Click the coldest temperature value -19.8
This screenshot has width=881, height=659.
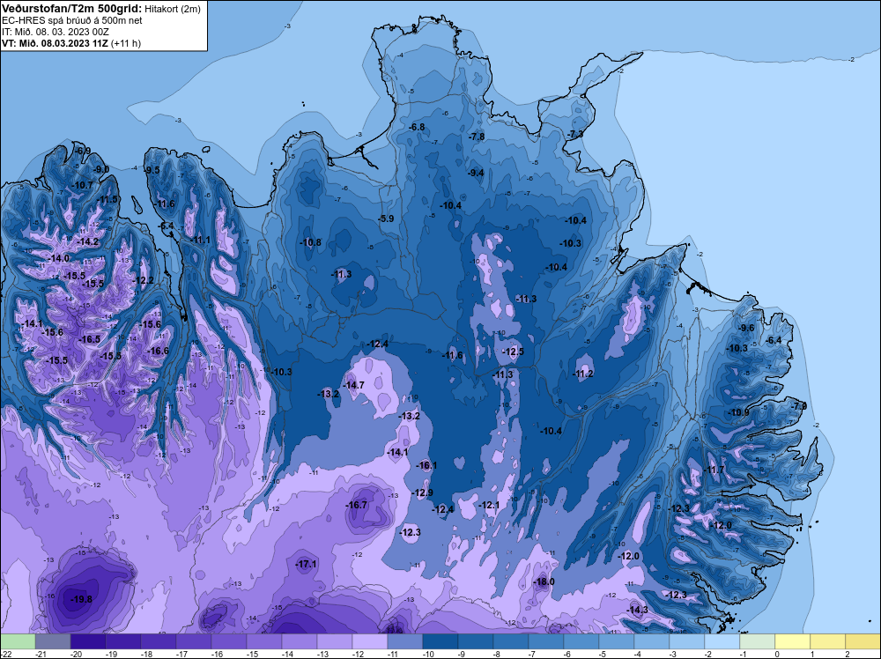81,599
